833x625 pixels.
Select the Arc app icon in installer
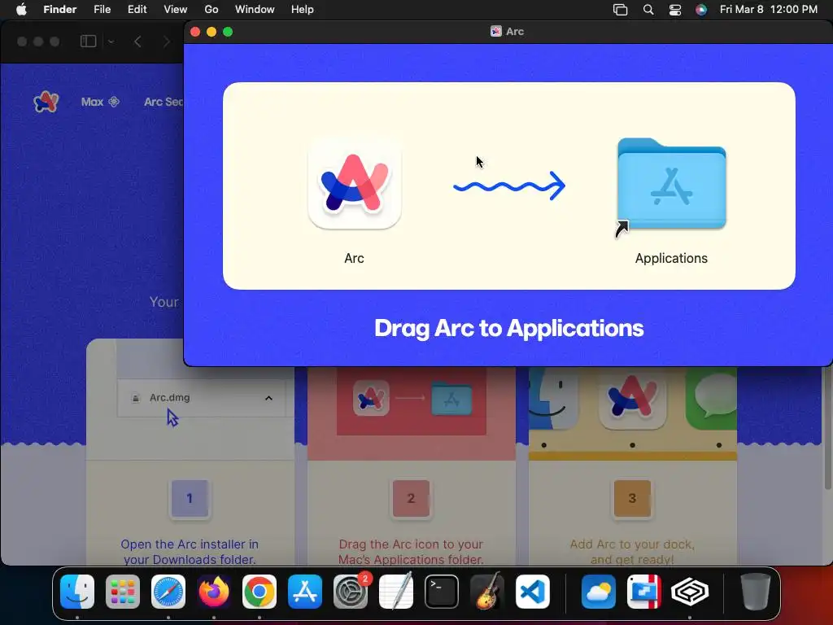(355, 183)
